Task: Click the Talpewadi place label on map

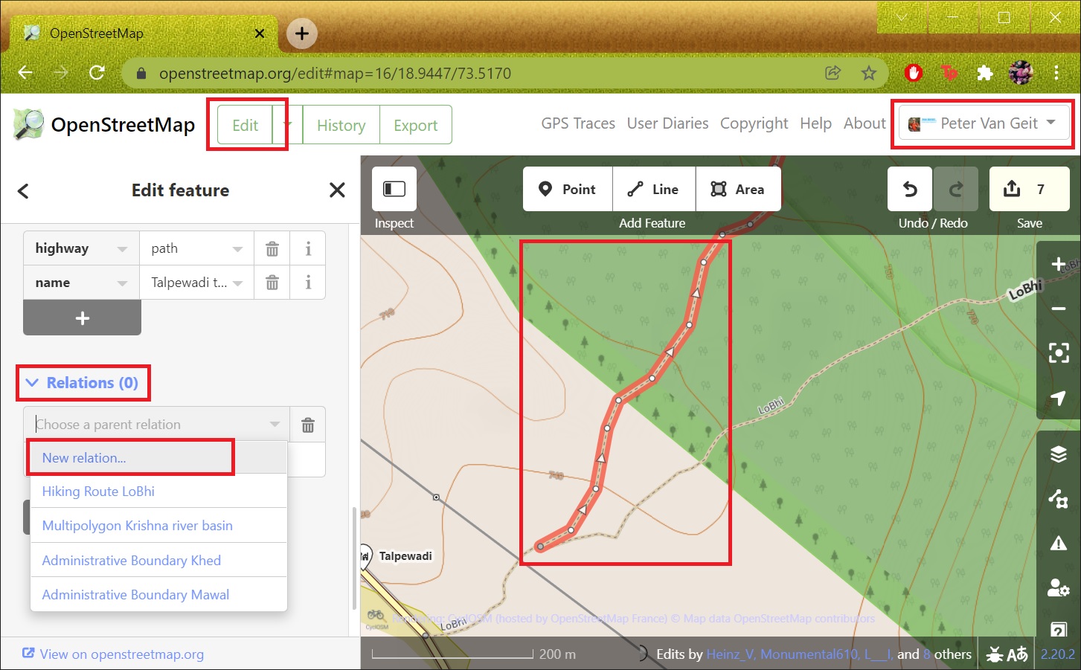Action: coord(405,556)
